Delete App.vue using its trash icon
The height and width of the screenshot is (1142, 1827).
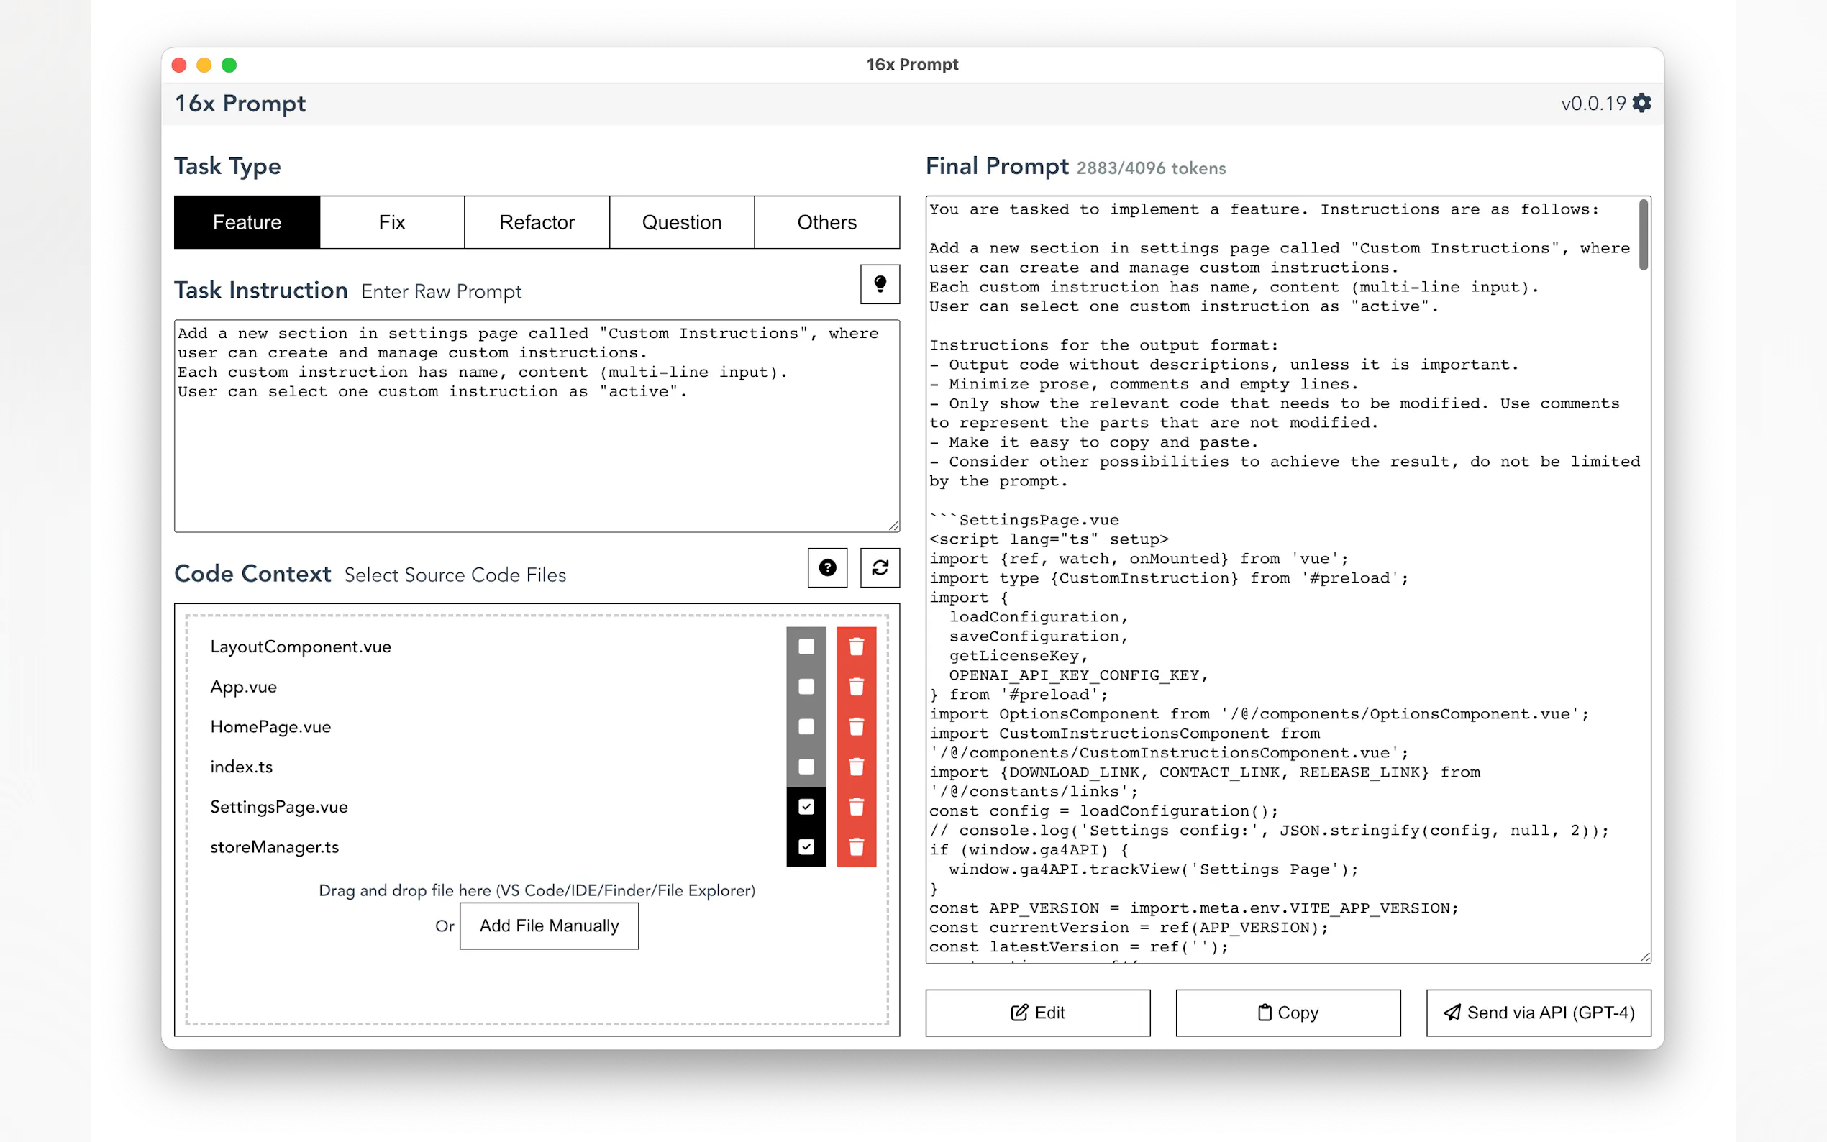[856, 687]
